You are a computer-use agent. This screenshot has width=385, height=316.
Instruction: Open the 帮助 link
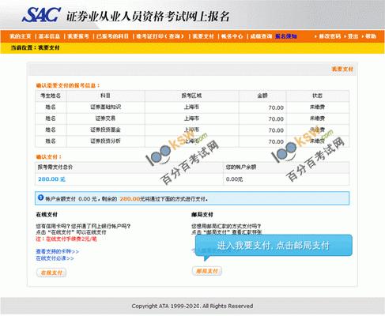click(x=371, y=36)
